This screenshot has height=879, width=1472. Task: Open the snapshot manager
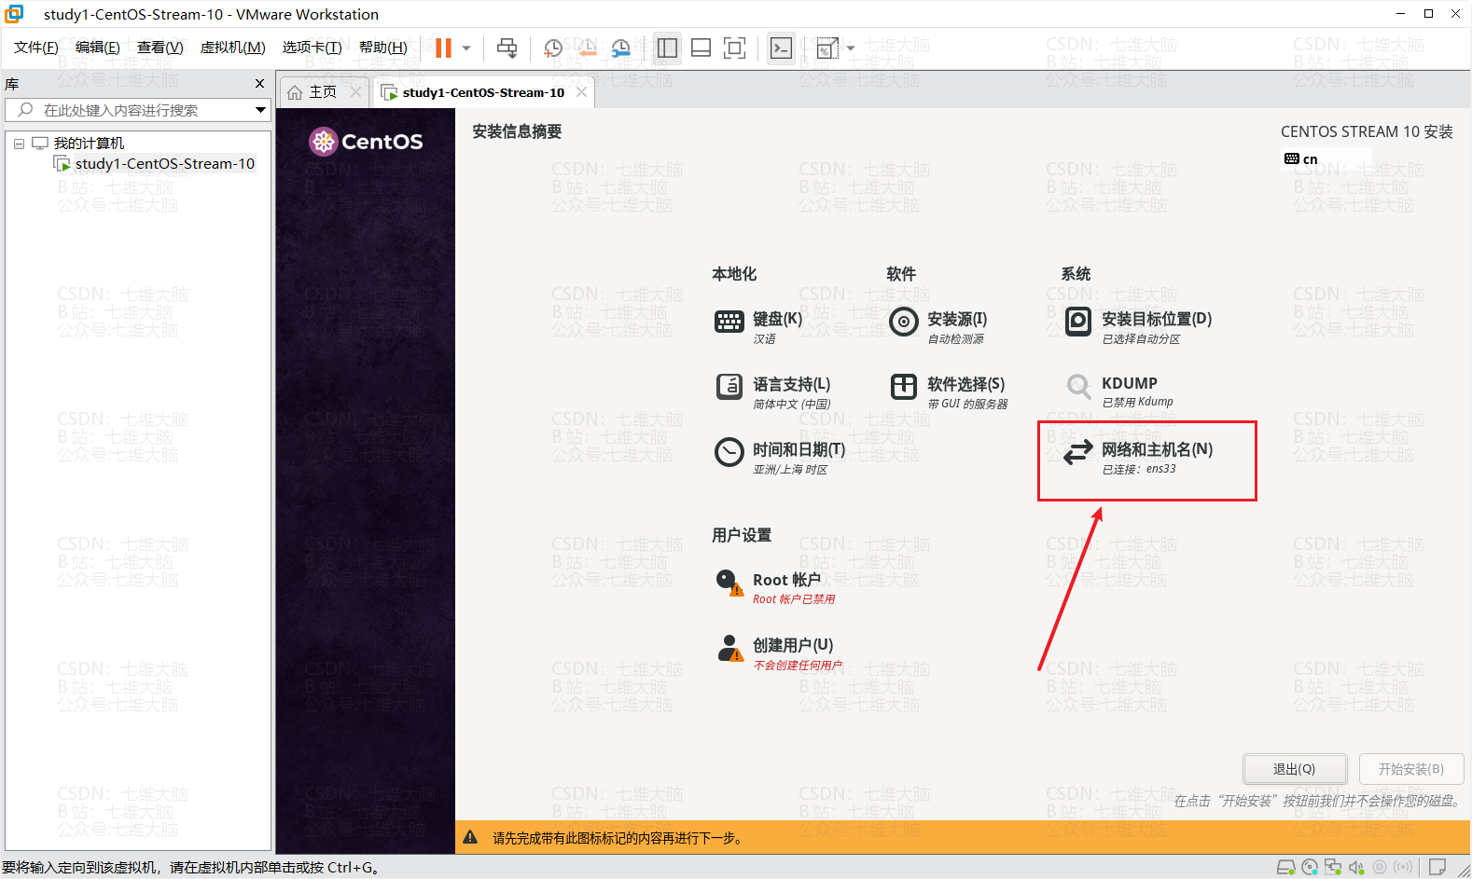click(620, 48)
